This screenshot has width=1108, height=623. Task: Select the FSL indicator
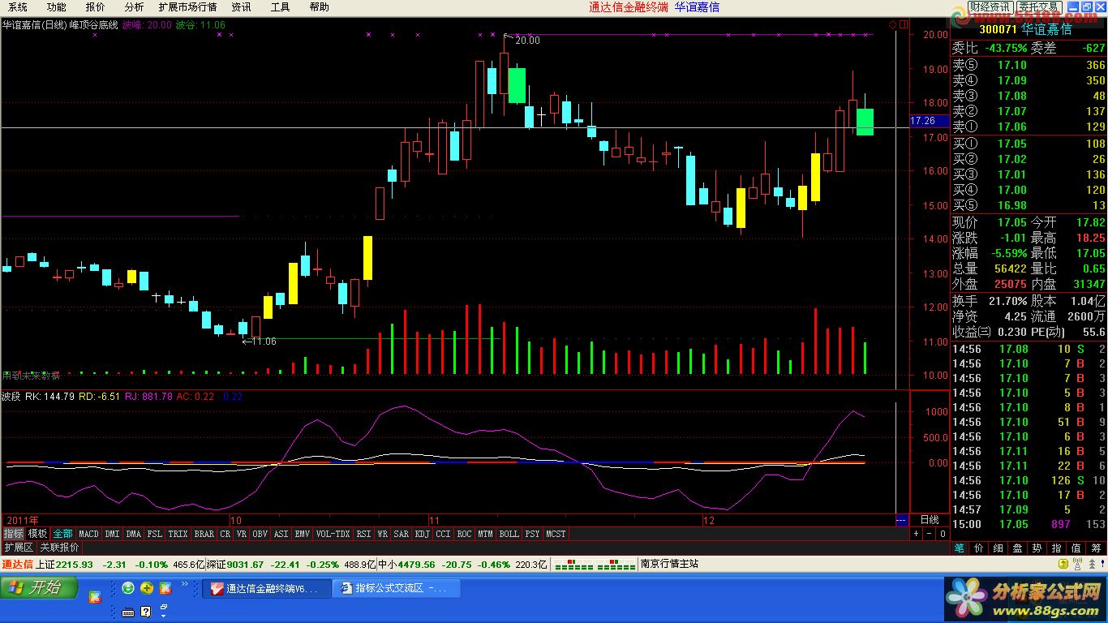(x=155, y=534)
